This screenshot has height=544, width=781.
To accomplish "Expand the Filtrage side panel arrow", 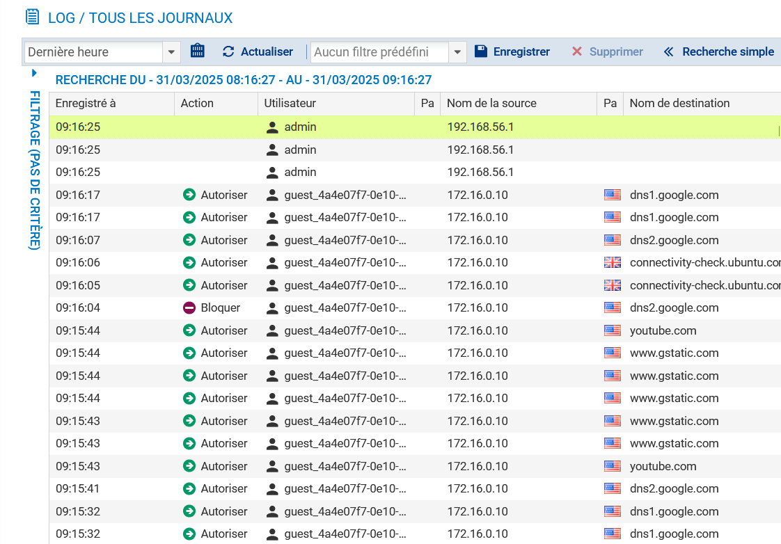I will coord(34,73).
